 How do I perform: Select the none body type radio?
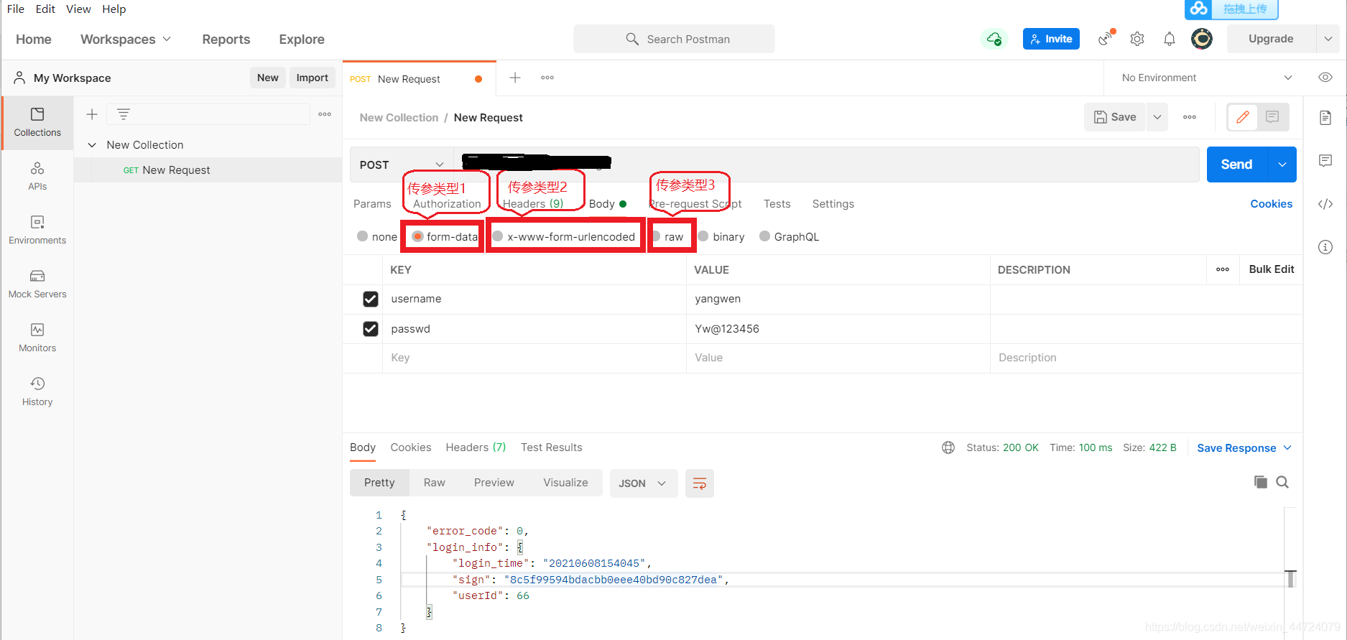tap(363, 236)
